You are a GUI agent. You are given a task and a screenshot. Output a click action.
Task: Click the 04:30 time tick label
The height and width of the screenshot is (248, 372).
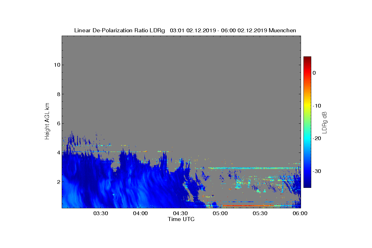[180, 213]
